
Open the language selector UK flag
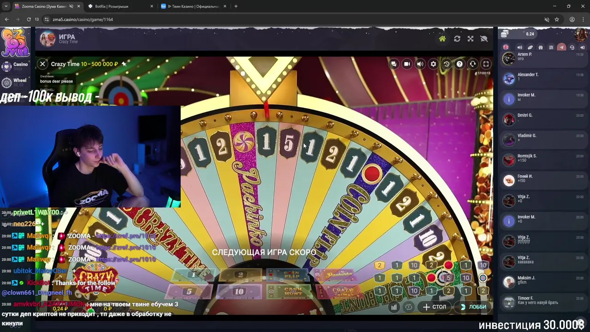tap(506, 47)
